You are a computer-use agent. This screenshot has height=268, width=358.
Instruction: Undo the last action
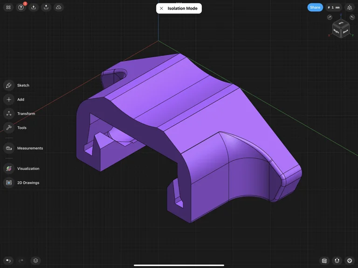pos(8,261)
